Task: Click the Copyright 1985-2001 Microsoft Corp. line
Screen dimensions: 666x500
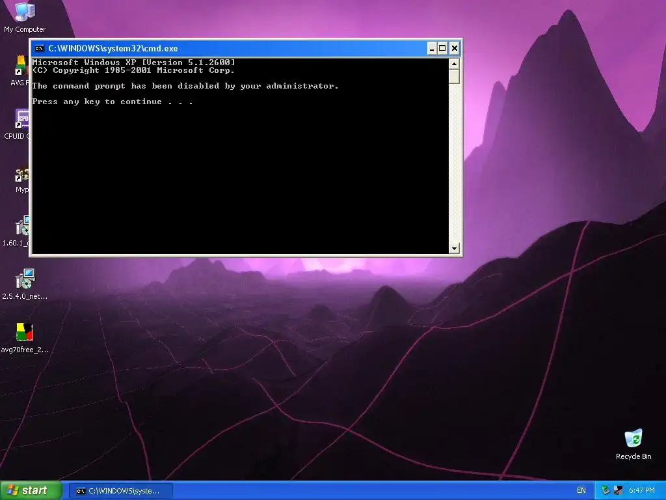Action: pyautogui.click(x=133, y=70)
